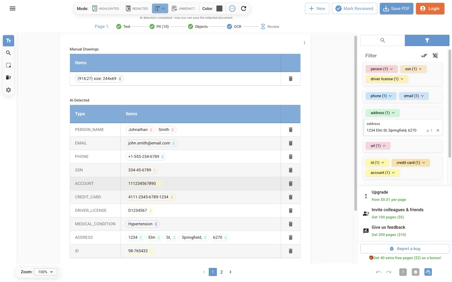Click the undo arrow
This screenshot has width=452, height=282.
tap(379, 272)
